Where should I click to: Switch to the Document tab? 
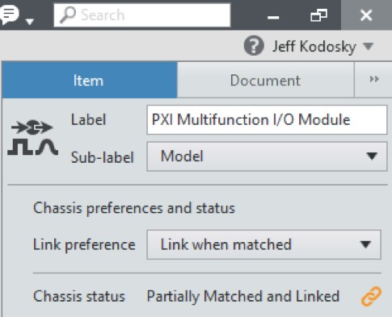tap(265, 80)
